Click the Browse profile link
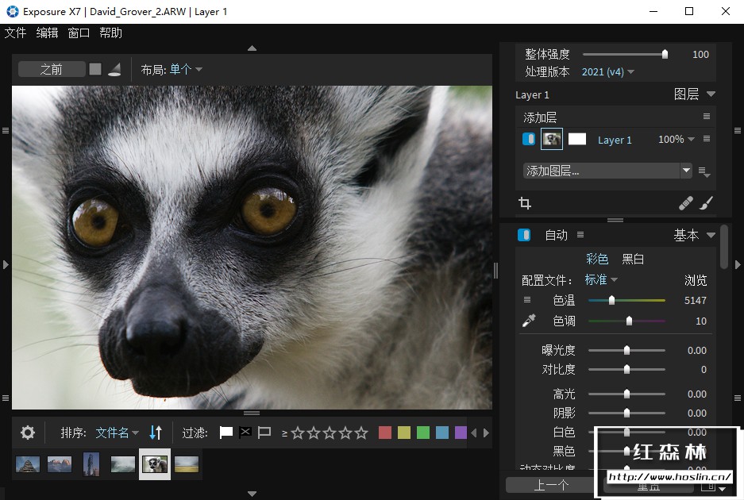This screenshot has width=744, height=500. [x=696, y=280]
